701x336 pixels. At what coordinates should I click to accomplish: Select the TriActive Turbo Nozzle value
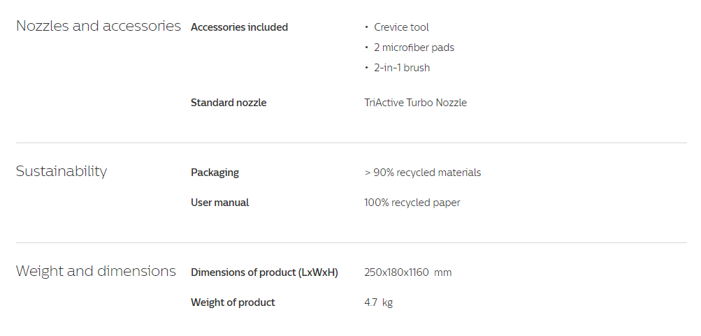tap(415, 103)
